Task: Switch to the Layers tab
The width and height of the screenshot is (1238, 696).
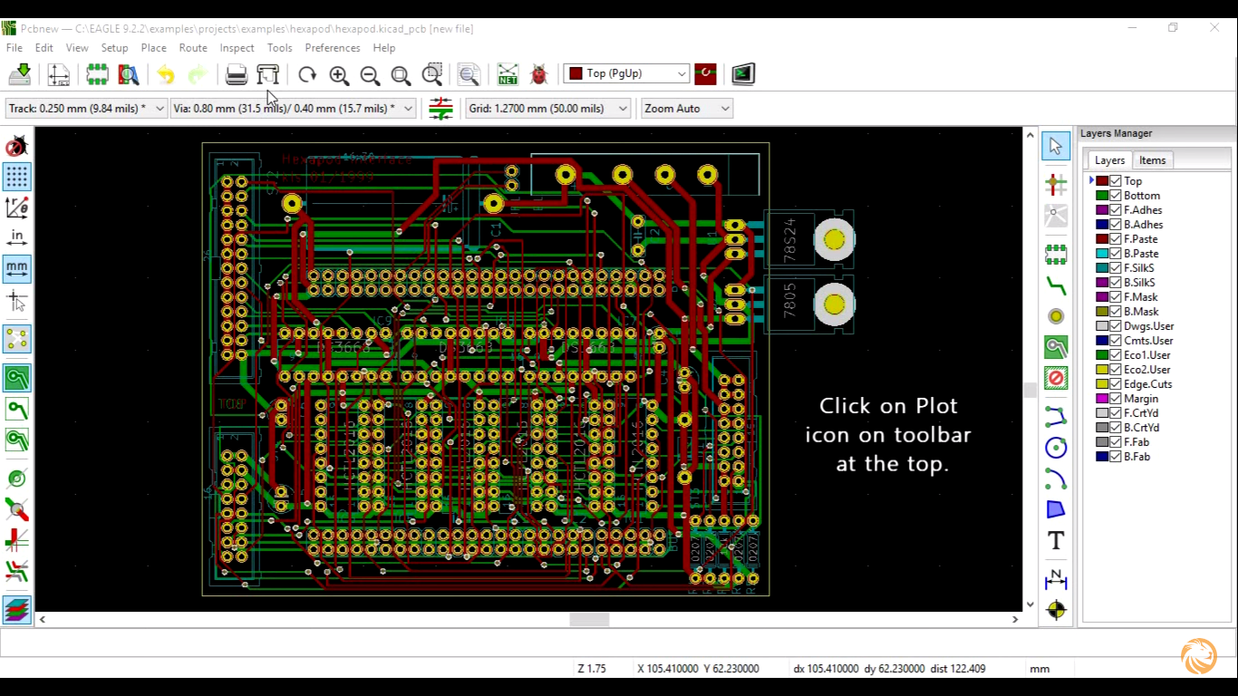Action: click(x=1109, y=160)
